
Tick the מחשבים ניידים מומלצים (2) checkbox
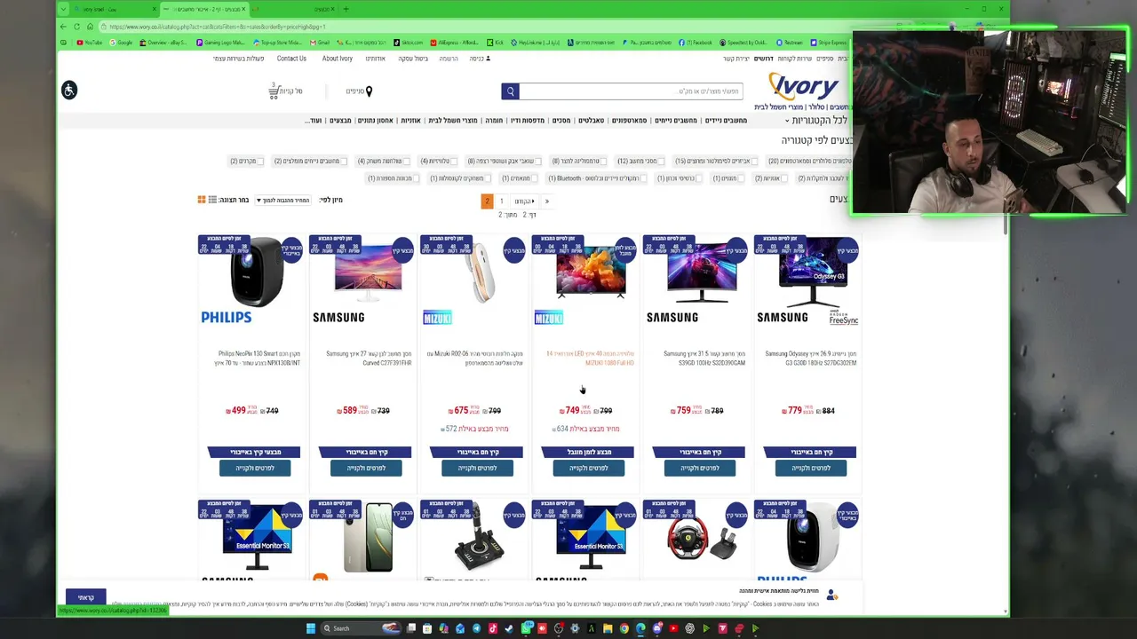(344, 162)
